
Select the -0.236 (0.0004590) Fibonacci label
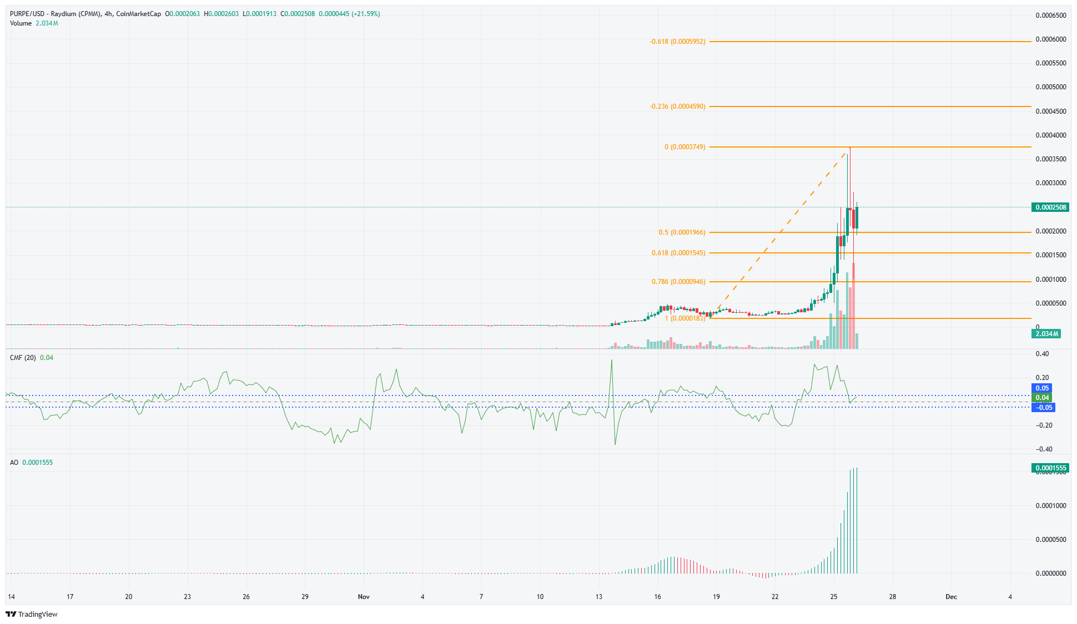(x=677, y=106)
